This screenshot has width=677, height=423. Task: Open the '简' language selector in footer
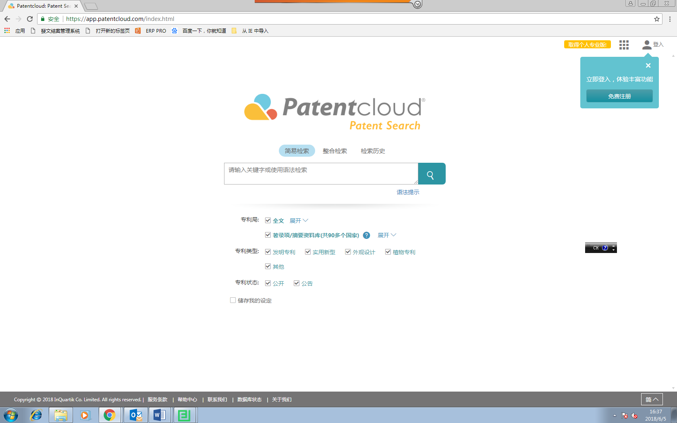pos(652,399)
